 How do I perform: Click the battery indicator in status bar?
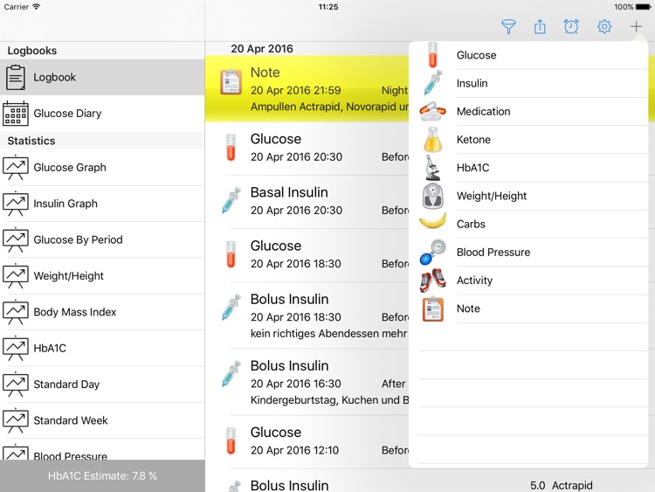pos(643,7)
